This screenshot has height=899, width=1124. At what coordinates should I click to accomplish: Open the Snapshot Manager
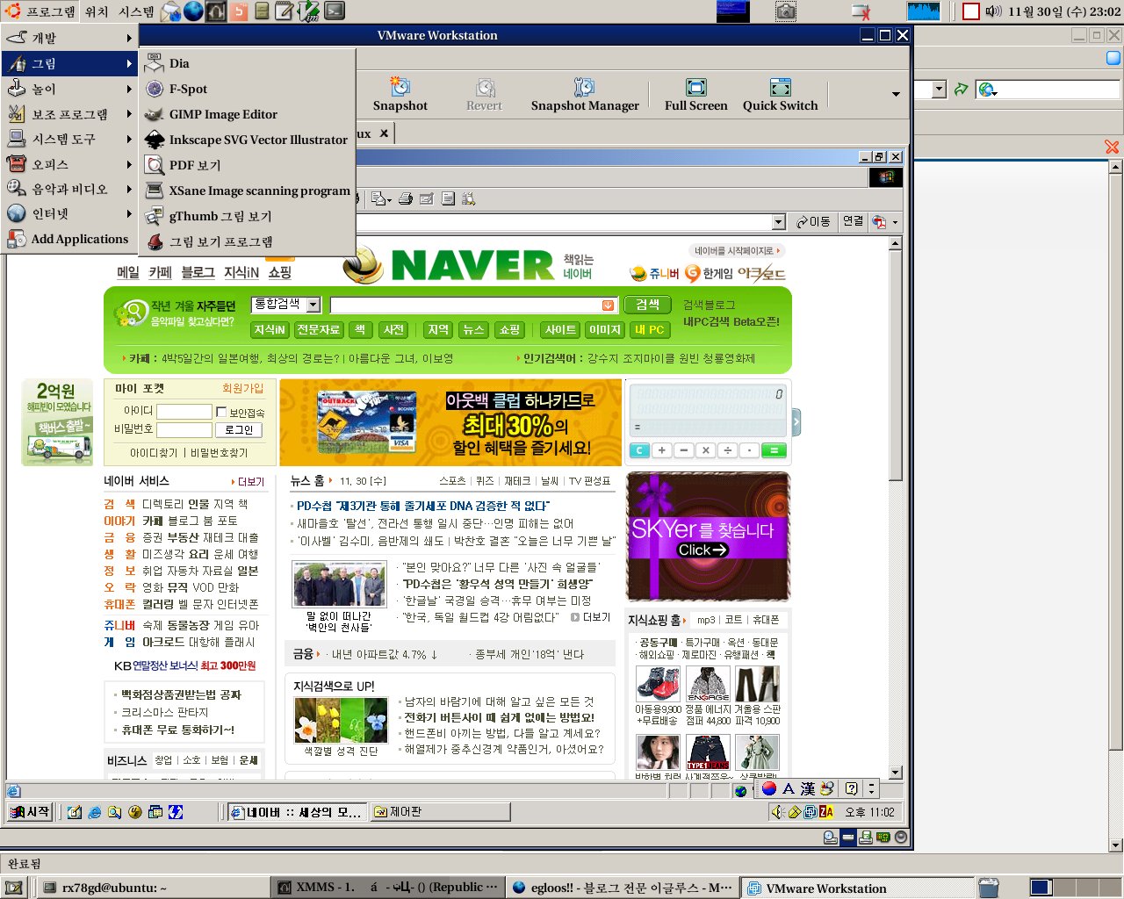[585, 95]
